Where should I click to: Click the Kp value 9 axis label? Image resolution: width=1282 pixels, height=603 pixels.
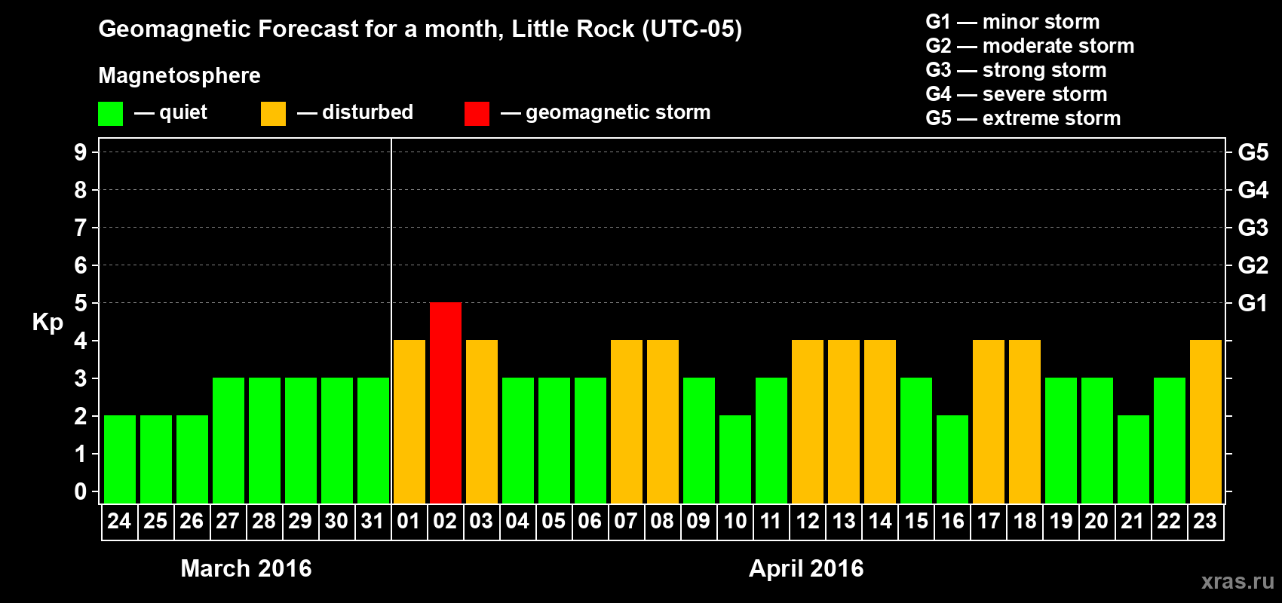(81, 152)
